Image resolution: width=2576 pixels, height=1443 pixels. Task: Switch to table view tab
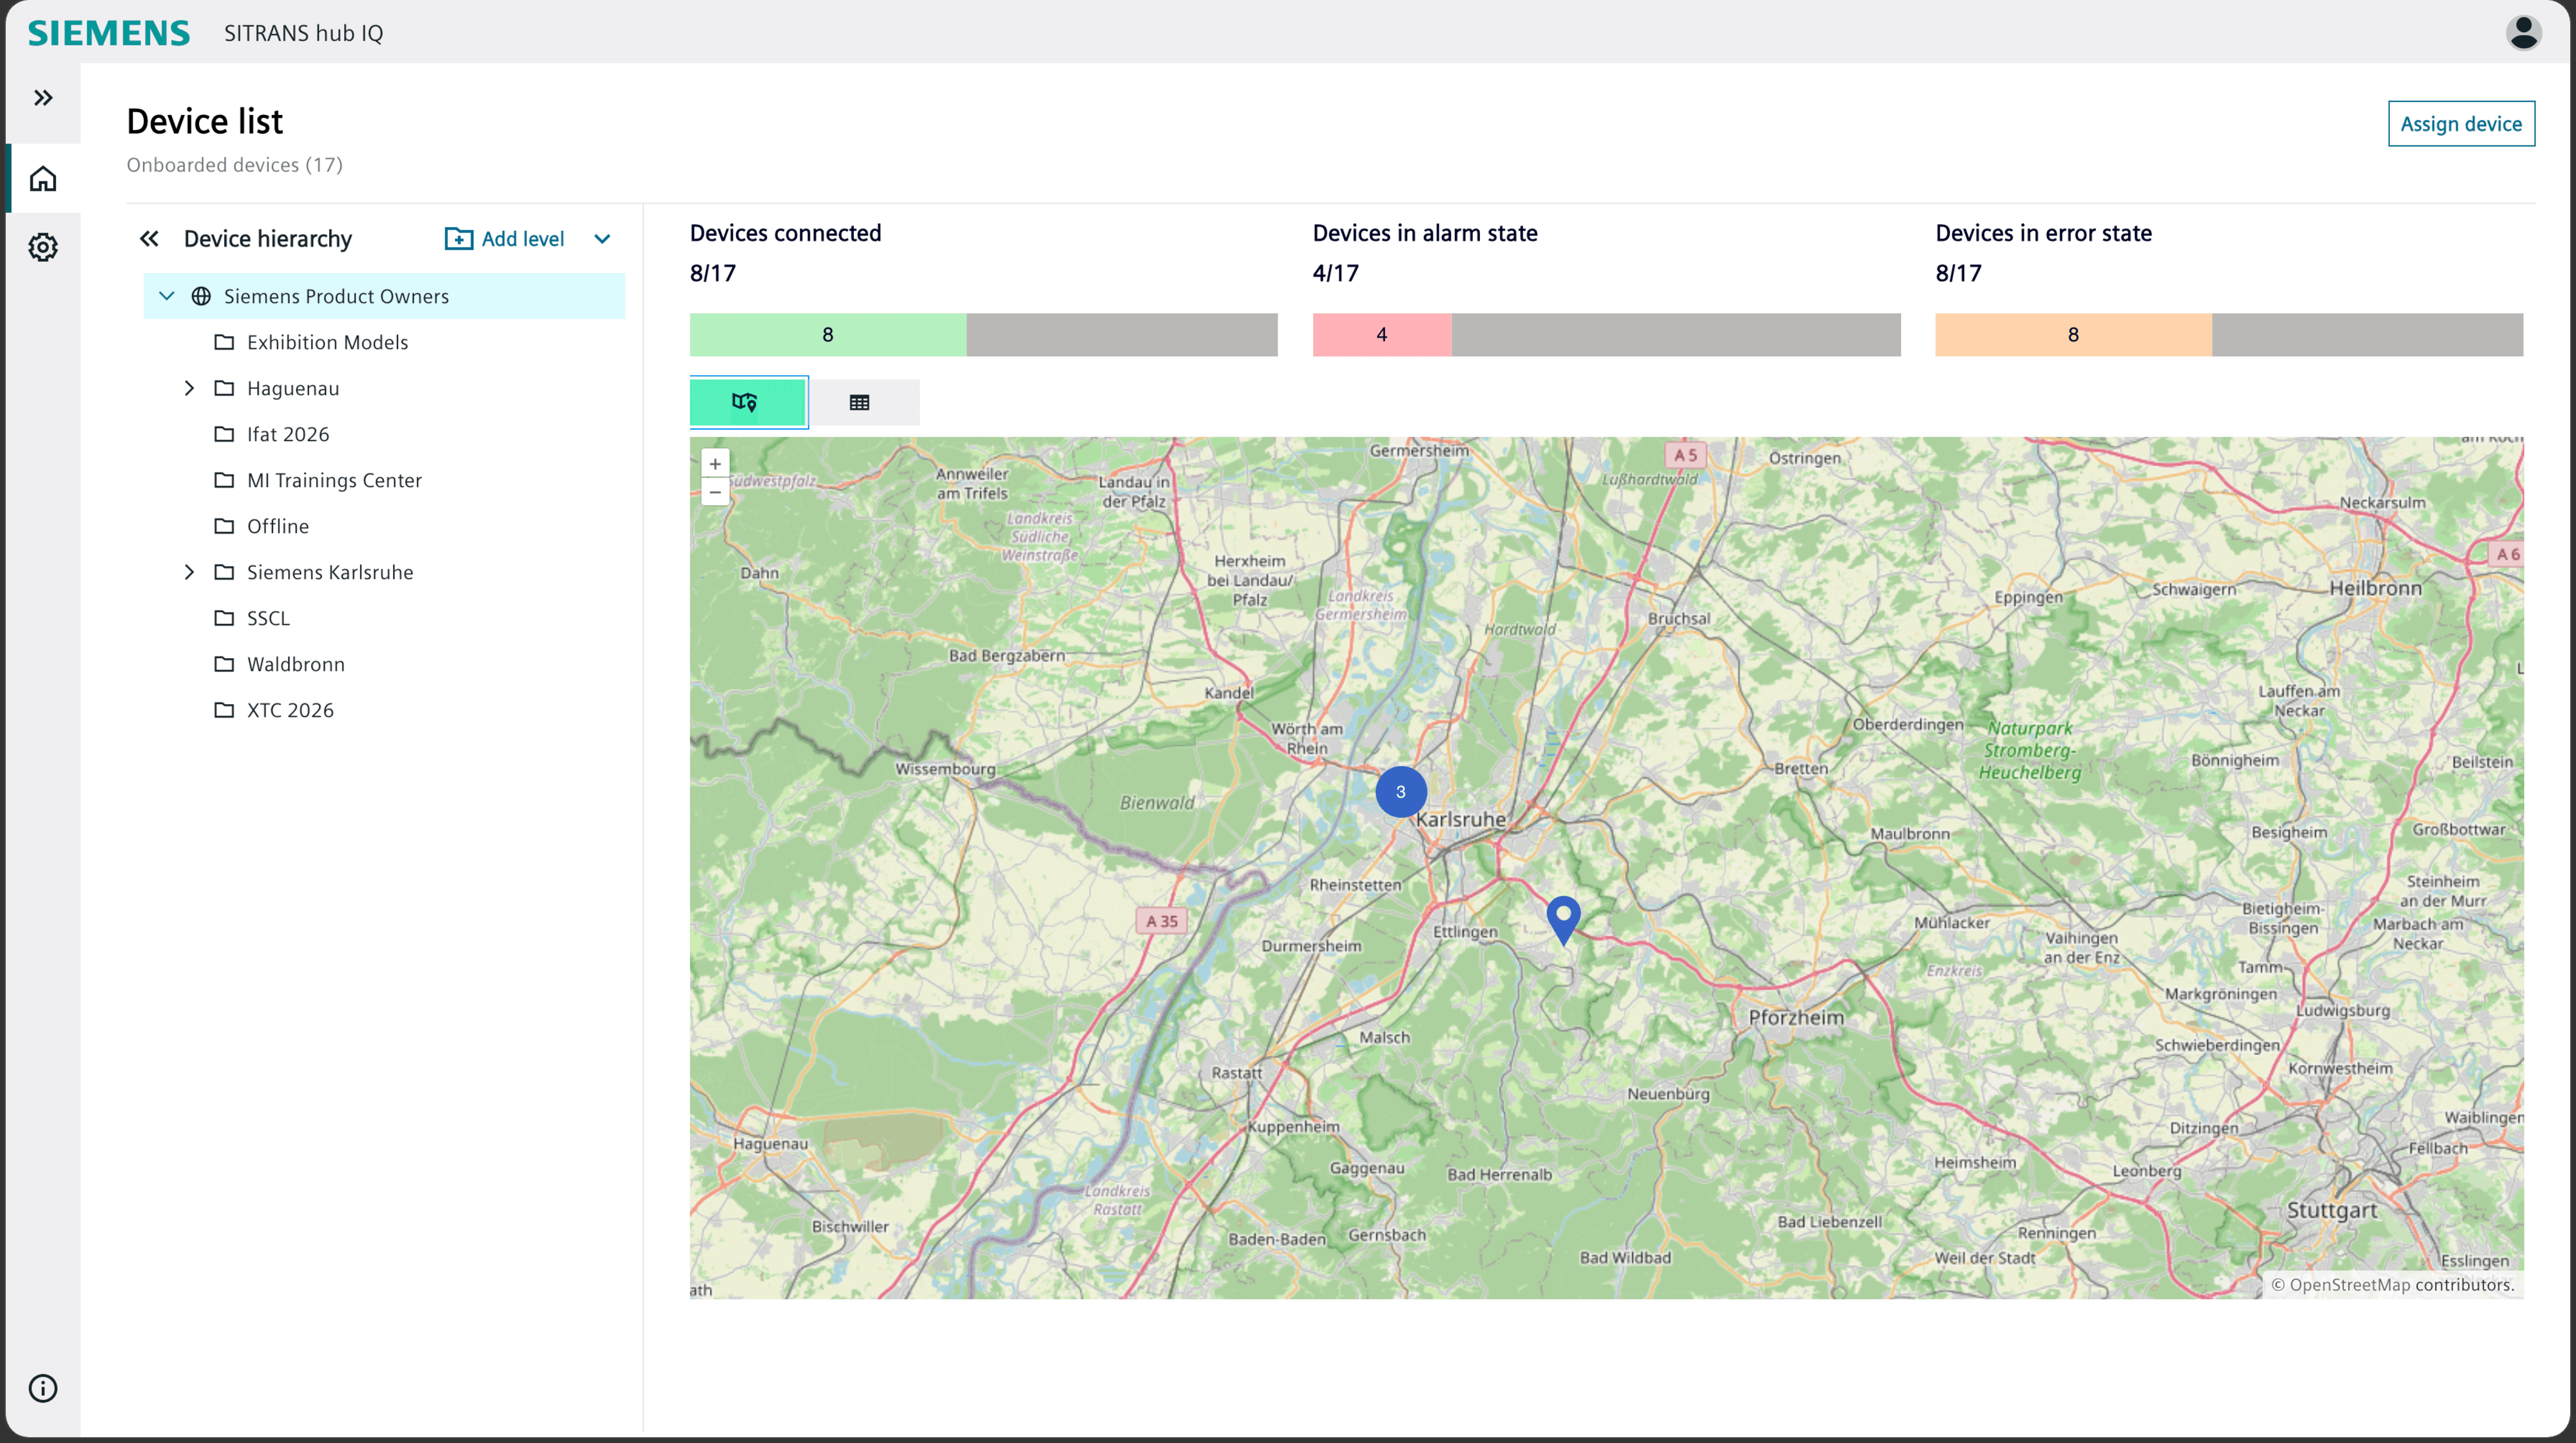coord(860,402)
